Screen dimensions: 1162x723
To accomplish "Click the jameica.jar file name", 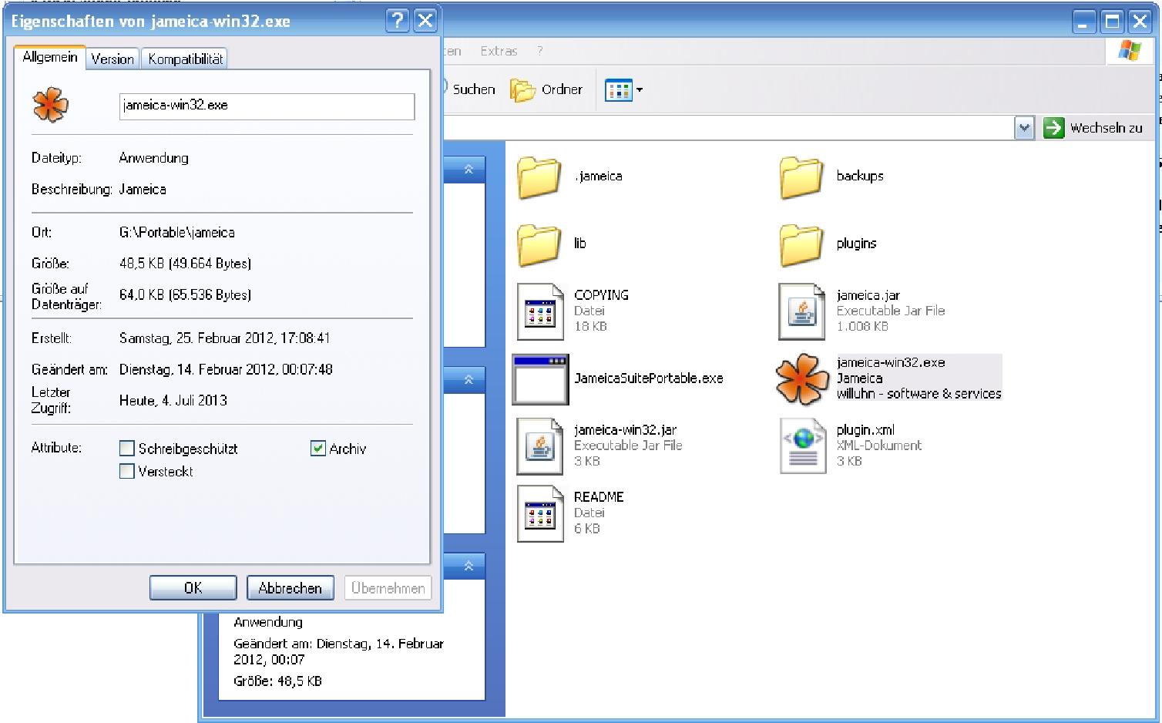I will [x=868, y=295].
